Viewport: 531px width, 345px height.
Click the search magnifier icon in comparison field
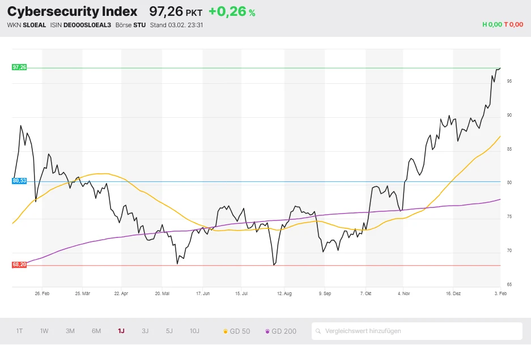coord(319,331)
